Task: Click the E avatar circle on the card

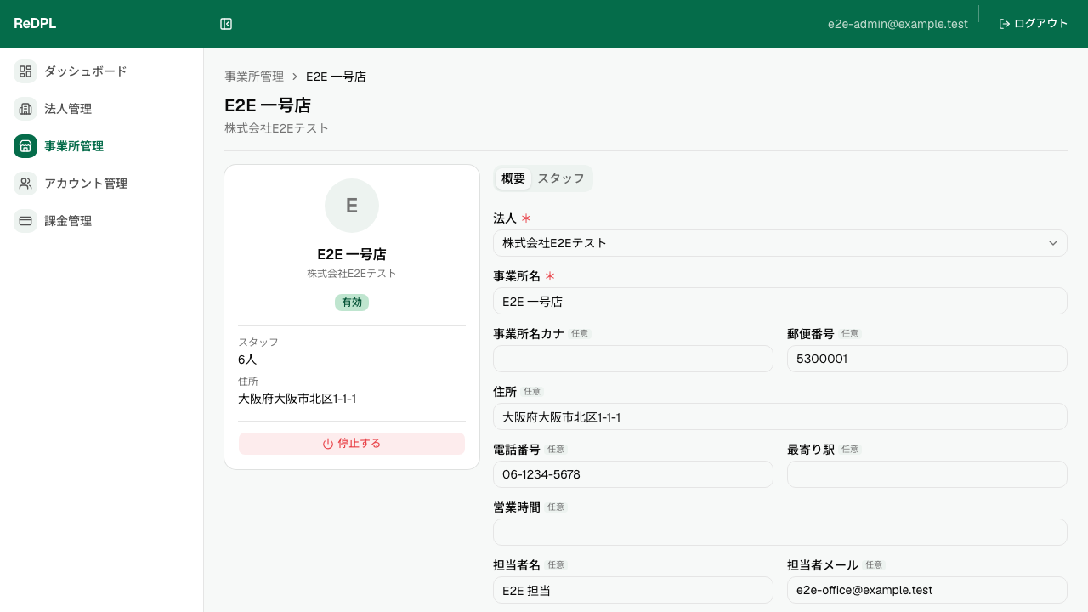Action: 352,206
